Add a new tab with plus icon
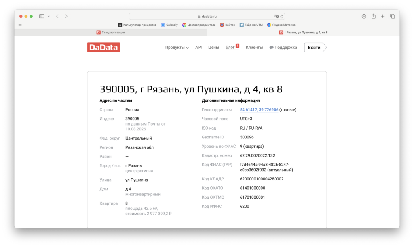414x247 pixels. pos(382,16)
